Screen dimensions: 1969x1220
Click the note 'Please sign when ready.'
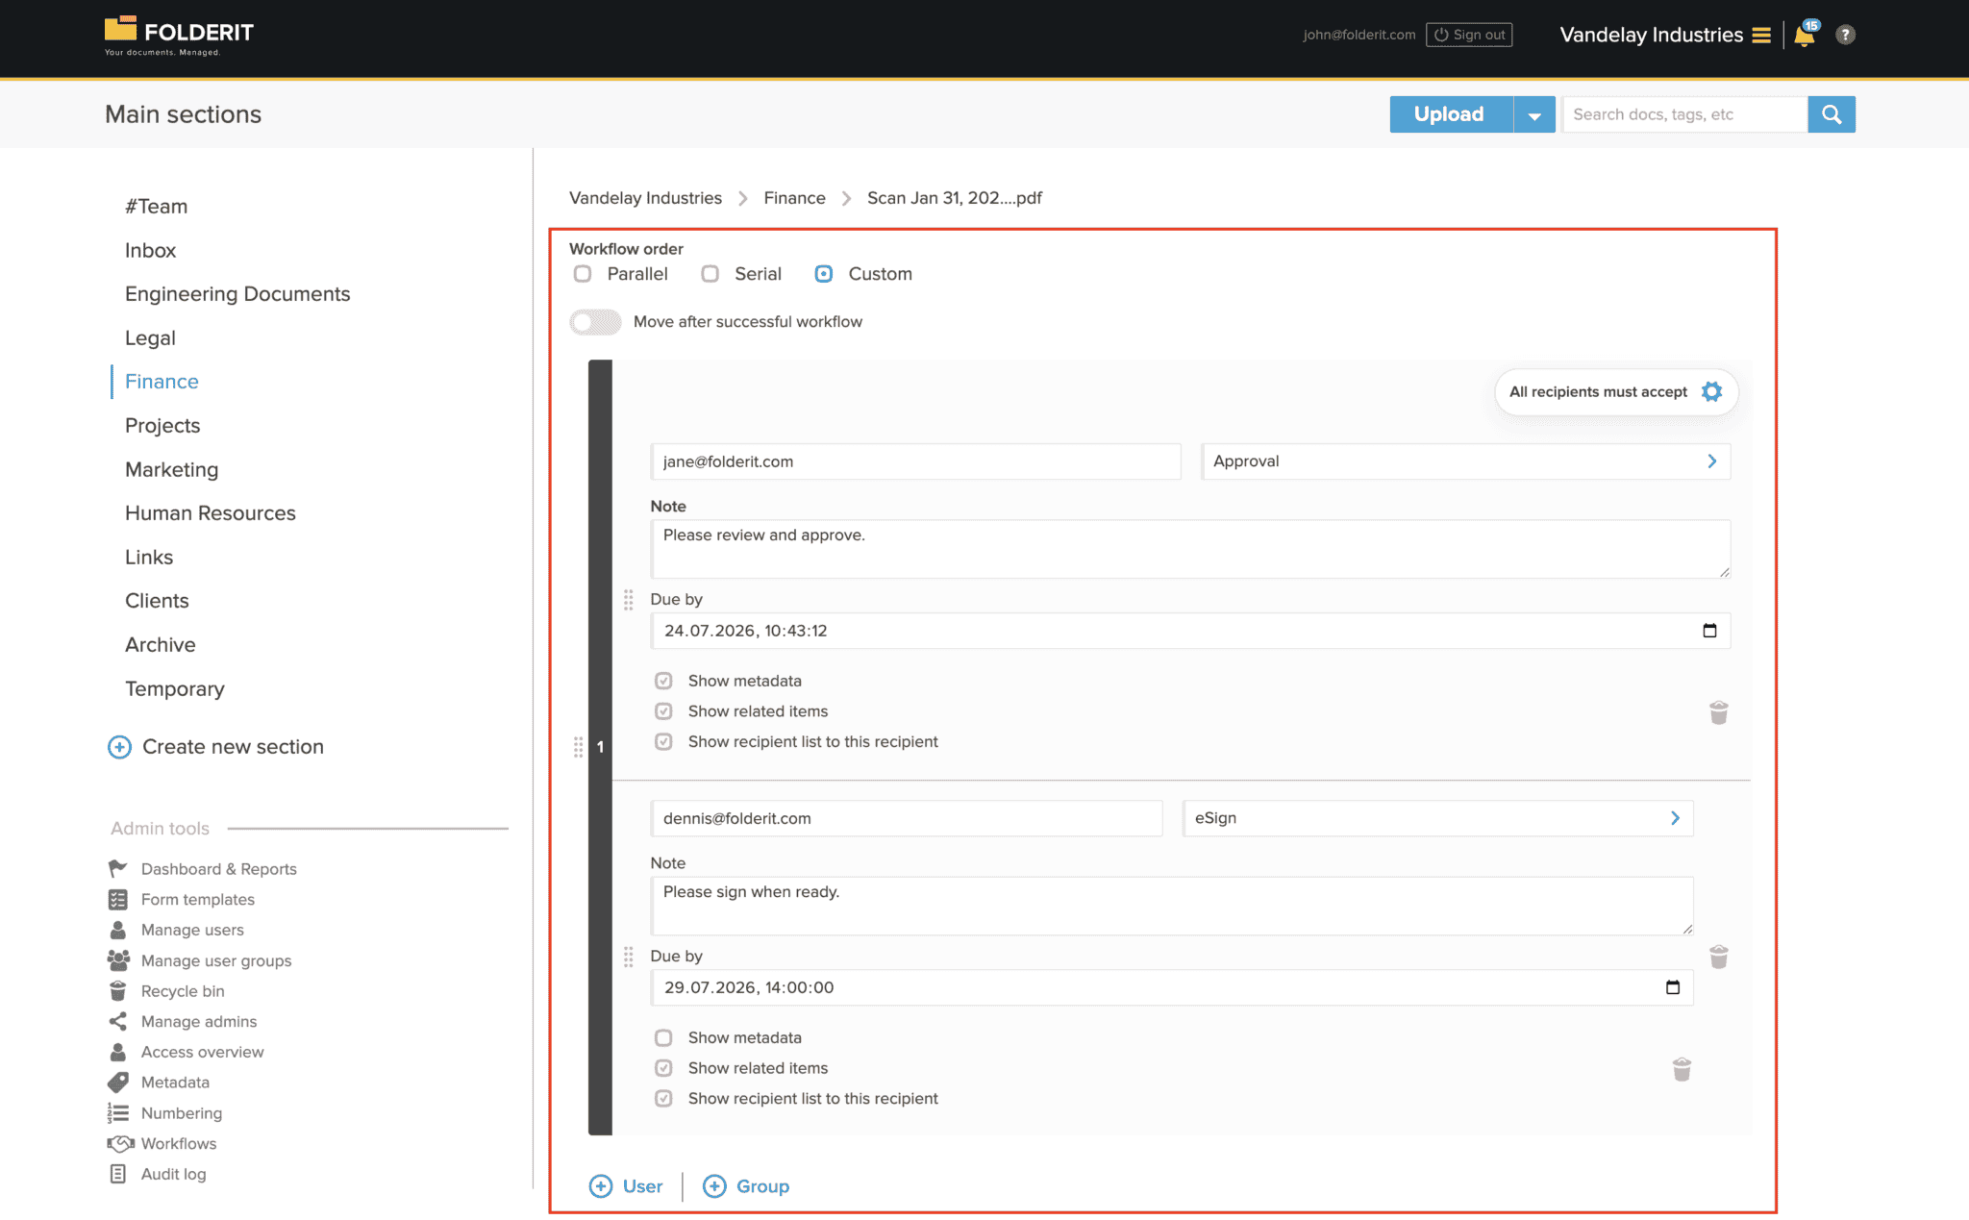click(1171, 905)
